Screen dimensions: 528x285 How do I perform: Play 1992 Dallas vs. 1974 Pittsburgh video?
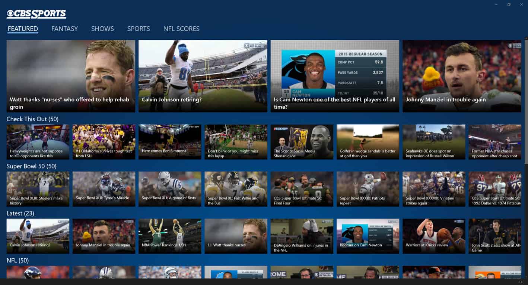click(495, 189)
